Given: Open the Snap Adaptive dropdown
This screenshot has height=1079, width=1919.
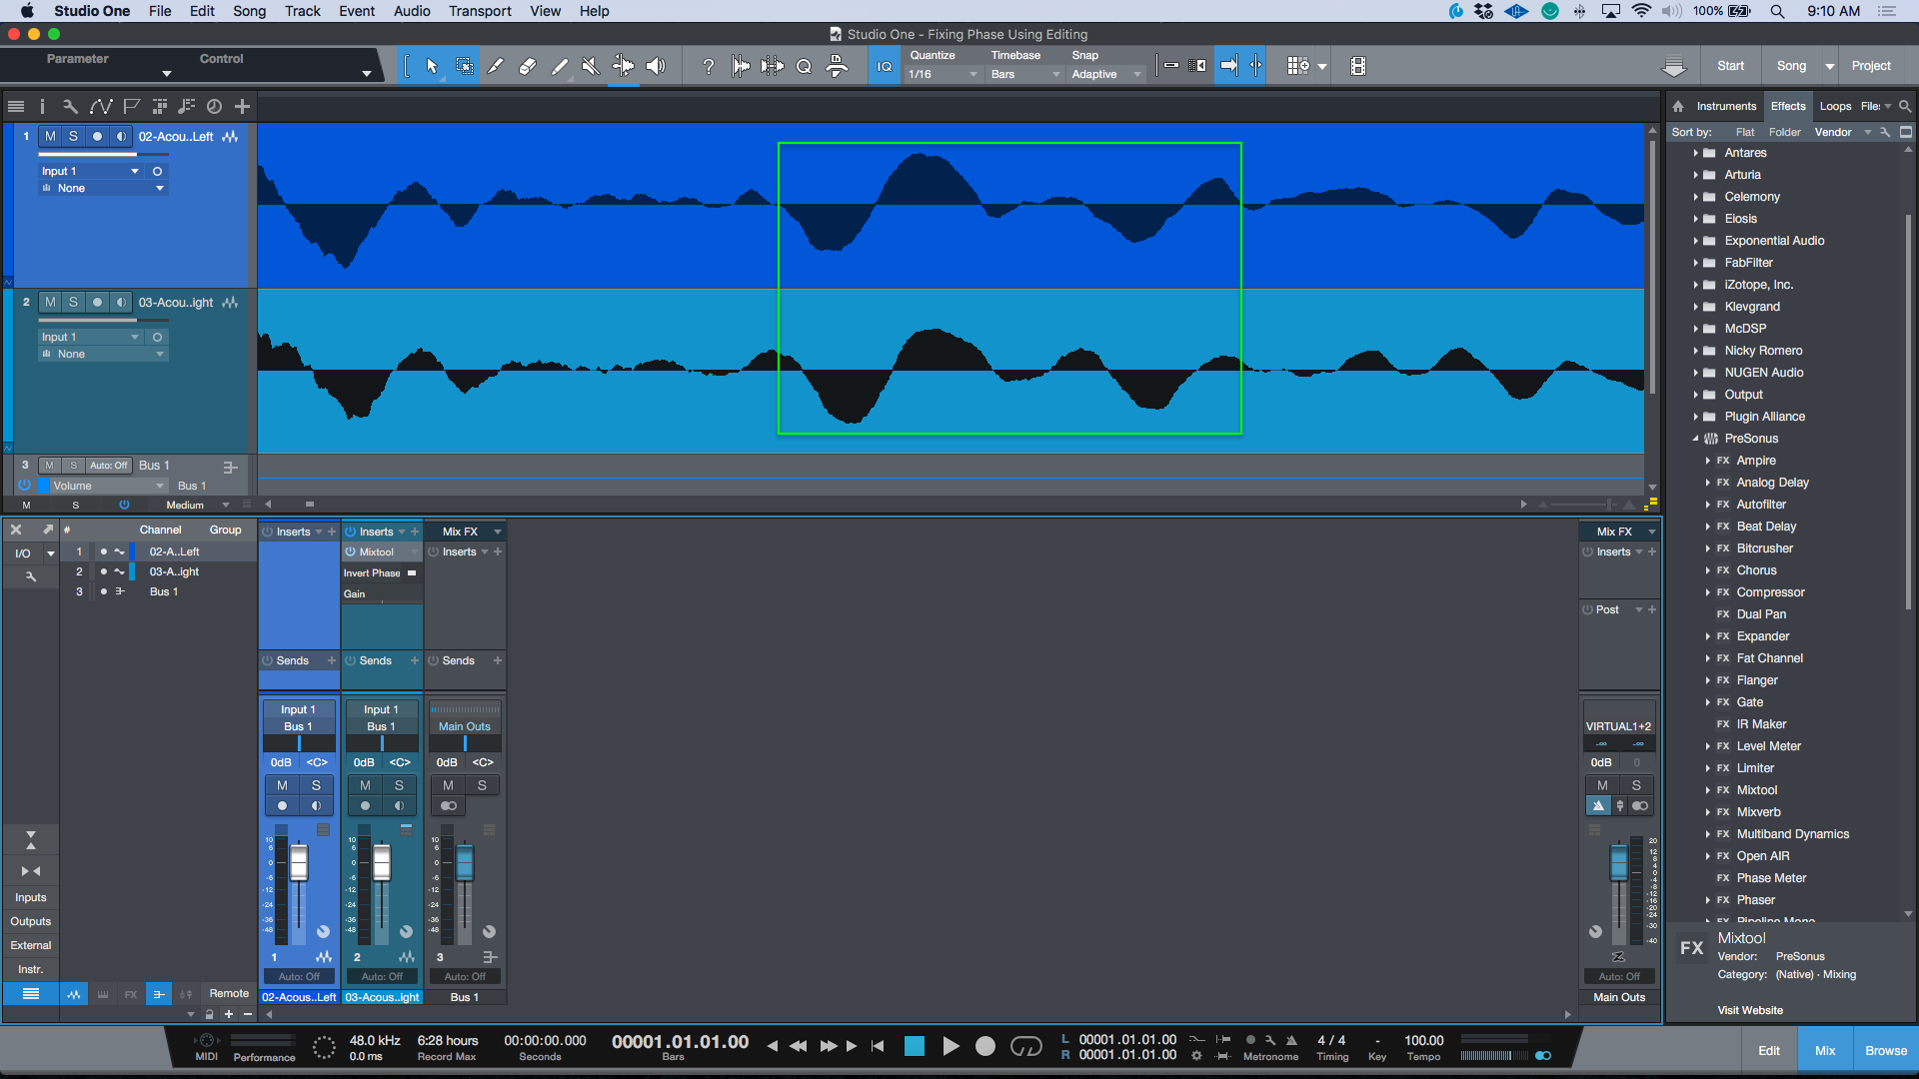Looking at the screenshot, I should 1106,74.
